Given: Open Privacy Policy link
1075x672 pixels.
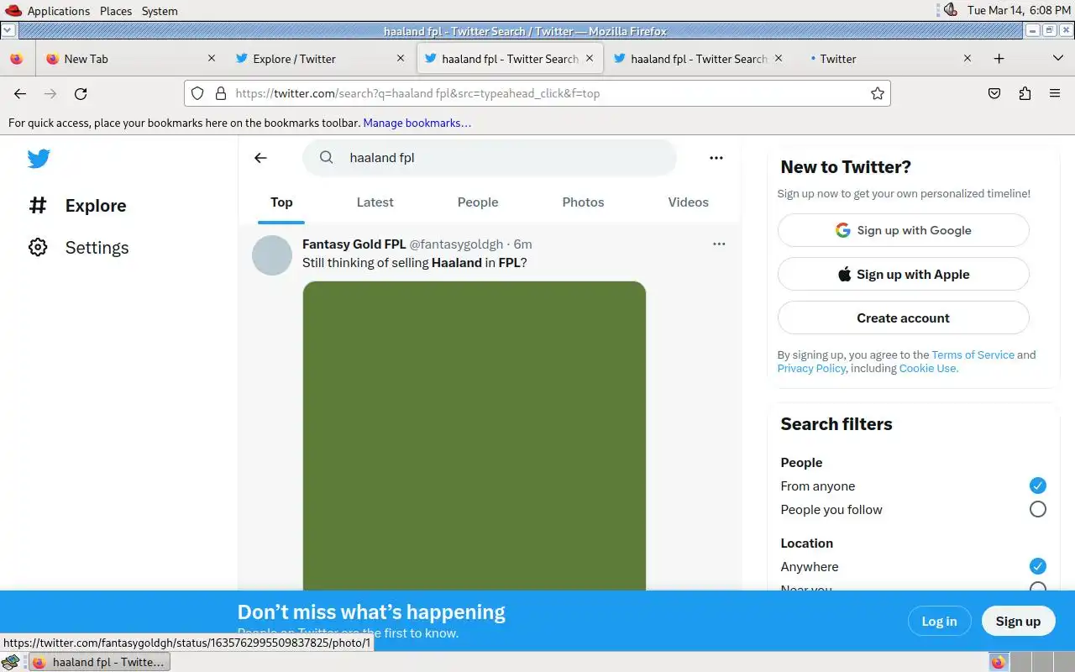Looking at the screenshot, I should [811, 368].
